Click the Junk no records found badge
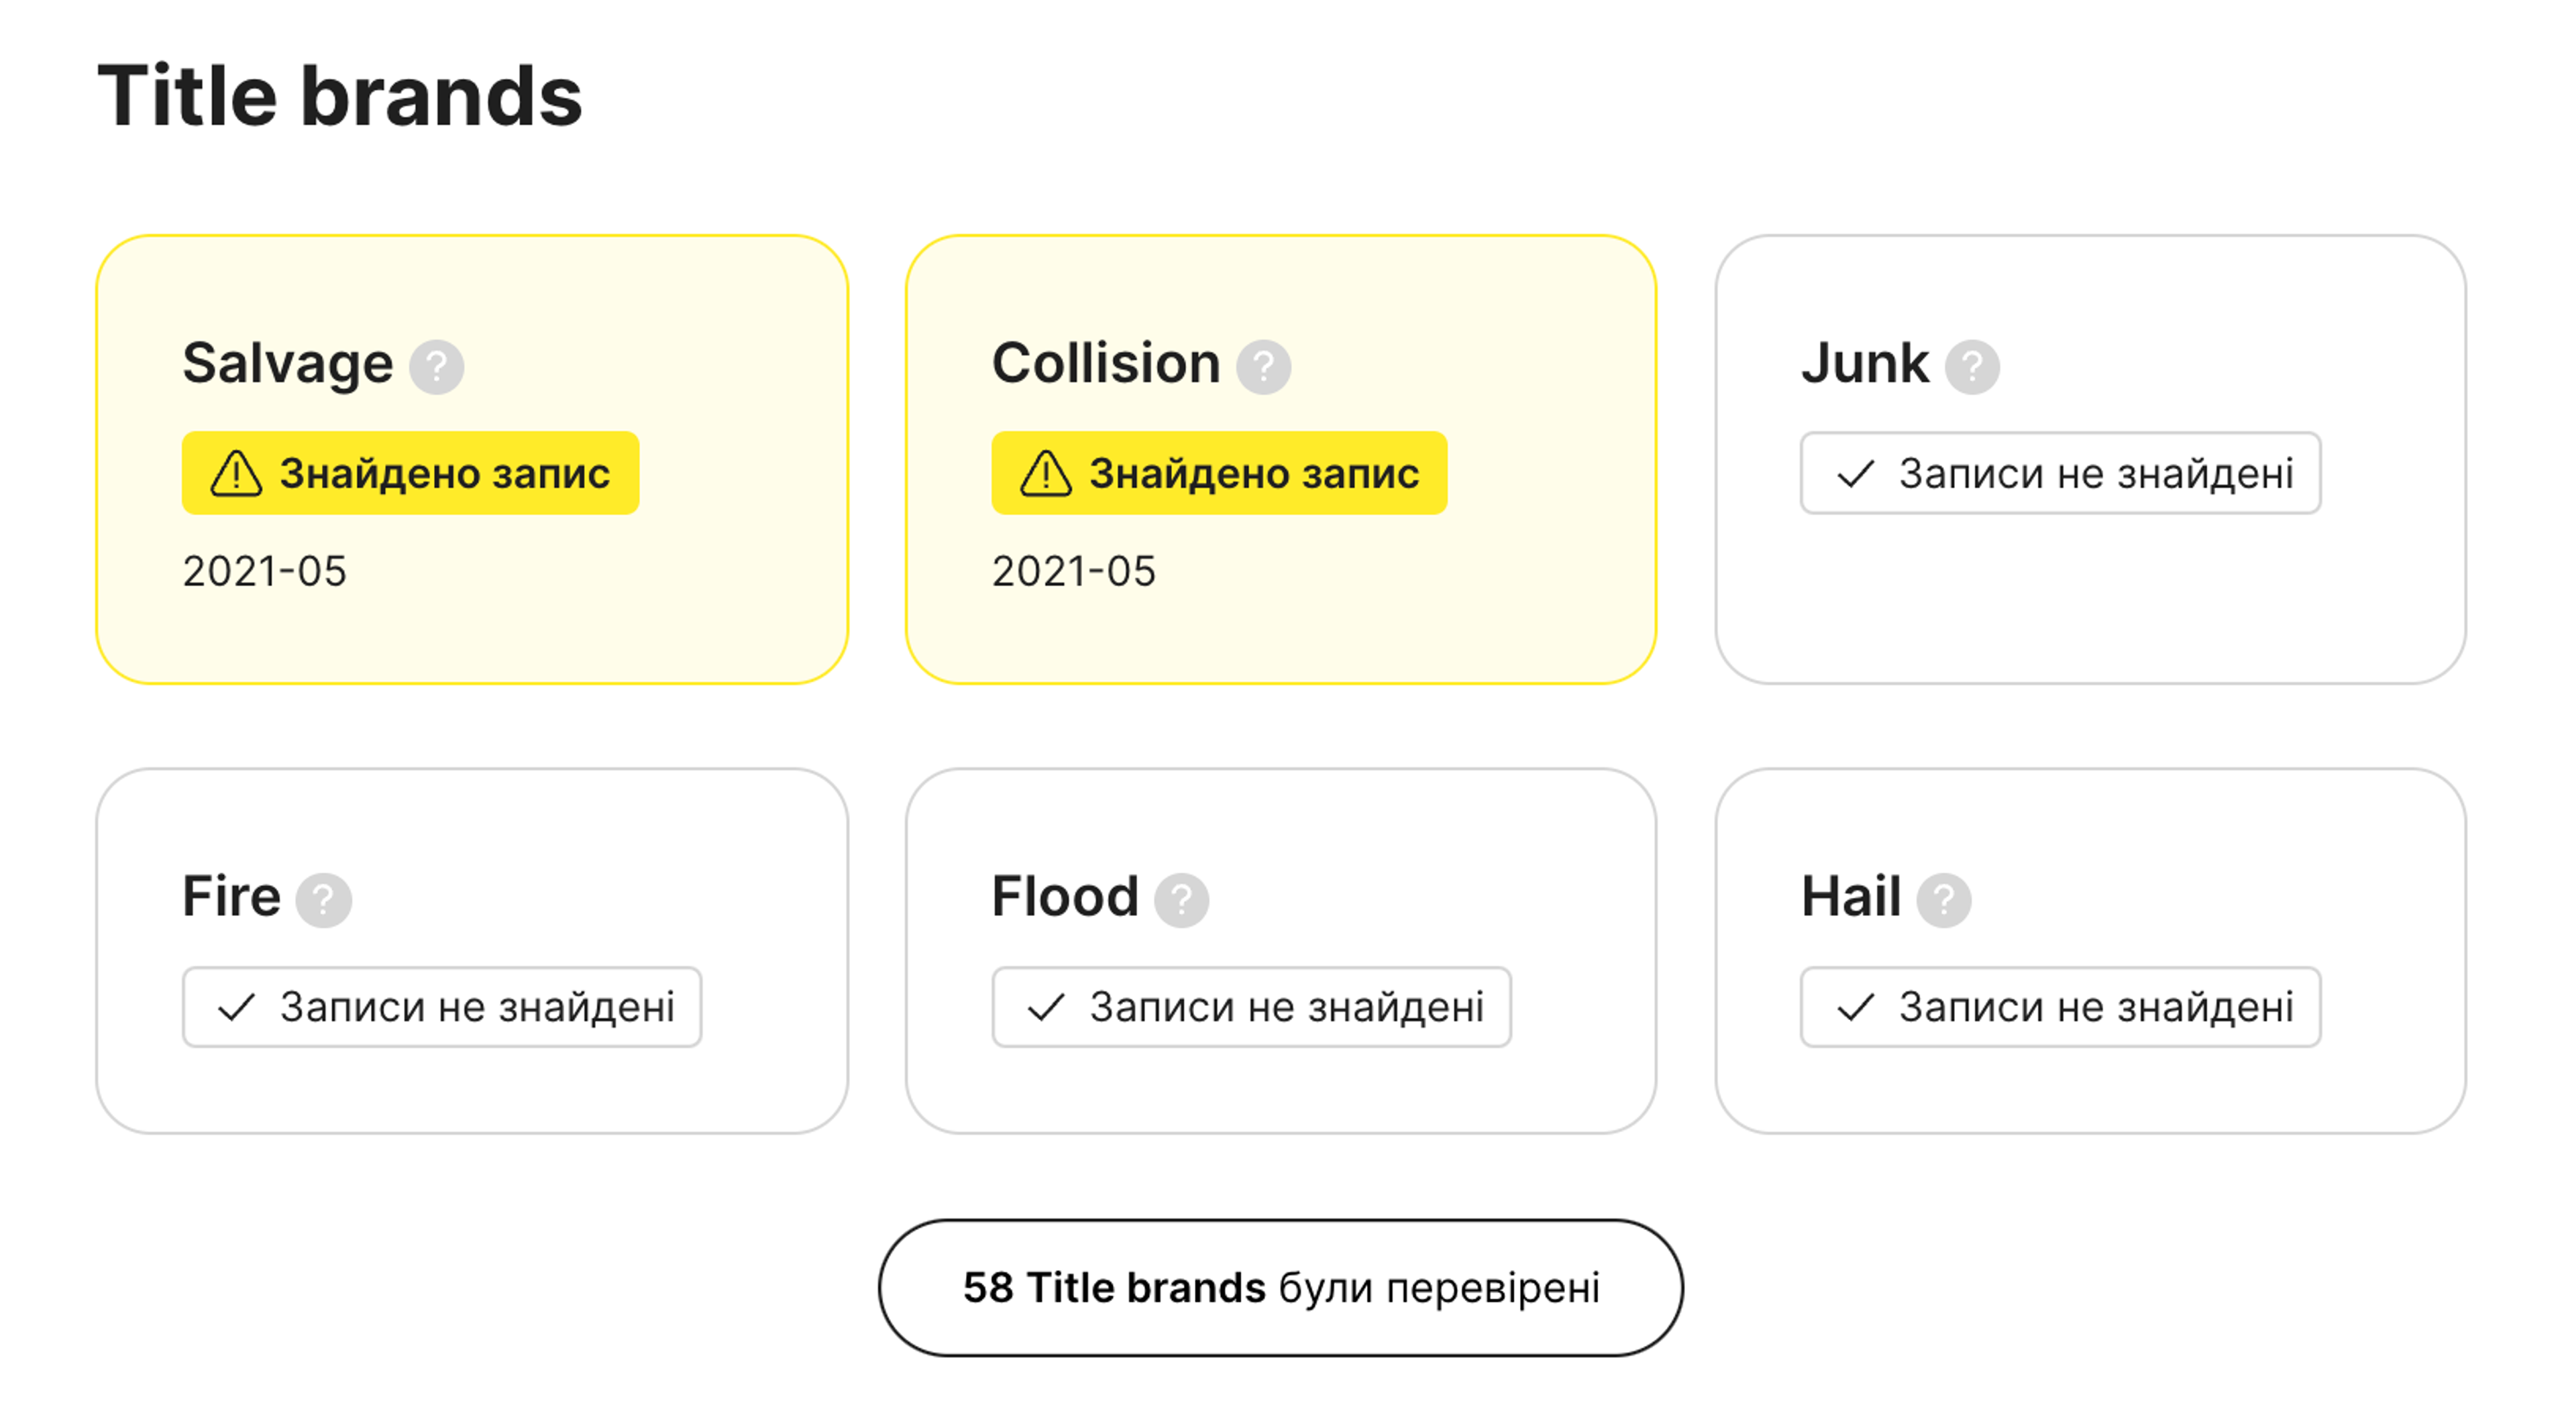Screen dimensions: 2576x1417 pos(2060,473)
